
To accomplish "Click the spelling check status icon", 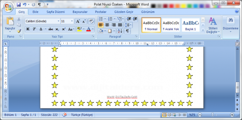I will point(64,115).
